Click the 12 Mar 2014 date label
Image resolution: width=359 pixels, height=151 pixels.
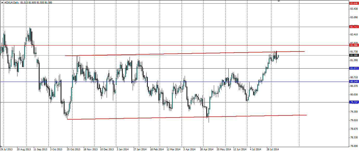point(174,149)
